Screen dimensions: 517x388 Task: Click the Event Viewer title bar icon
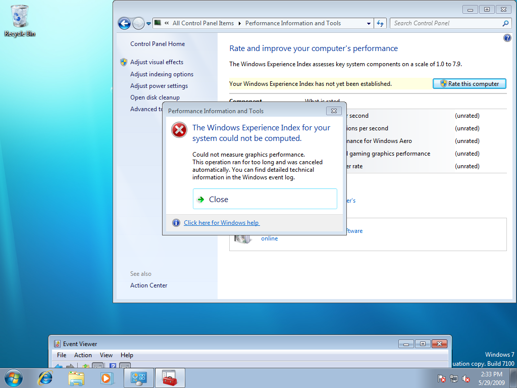tap(58, 344)
